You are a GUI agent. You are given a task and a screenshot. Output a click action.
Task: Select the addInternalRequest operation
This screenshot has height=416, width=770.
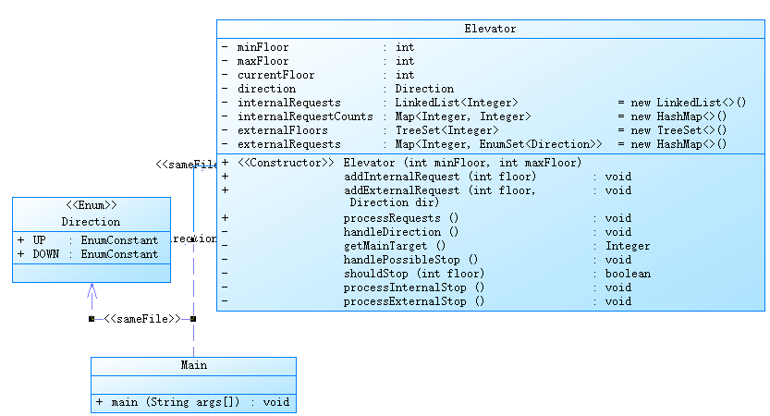pos(426,177)
